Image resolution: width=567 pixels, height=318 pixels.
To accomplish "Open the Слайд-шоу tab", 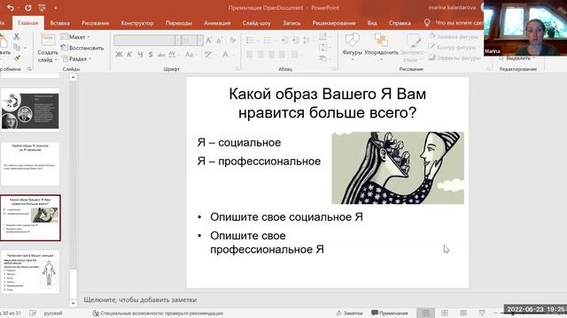I will (256, 23).
